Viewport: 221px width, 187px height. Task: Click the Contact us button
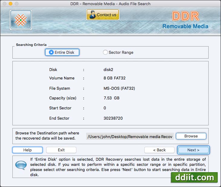click(x=103, y=15)
